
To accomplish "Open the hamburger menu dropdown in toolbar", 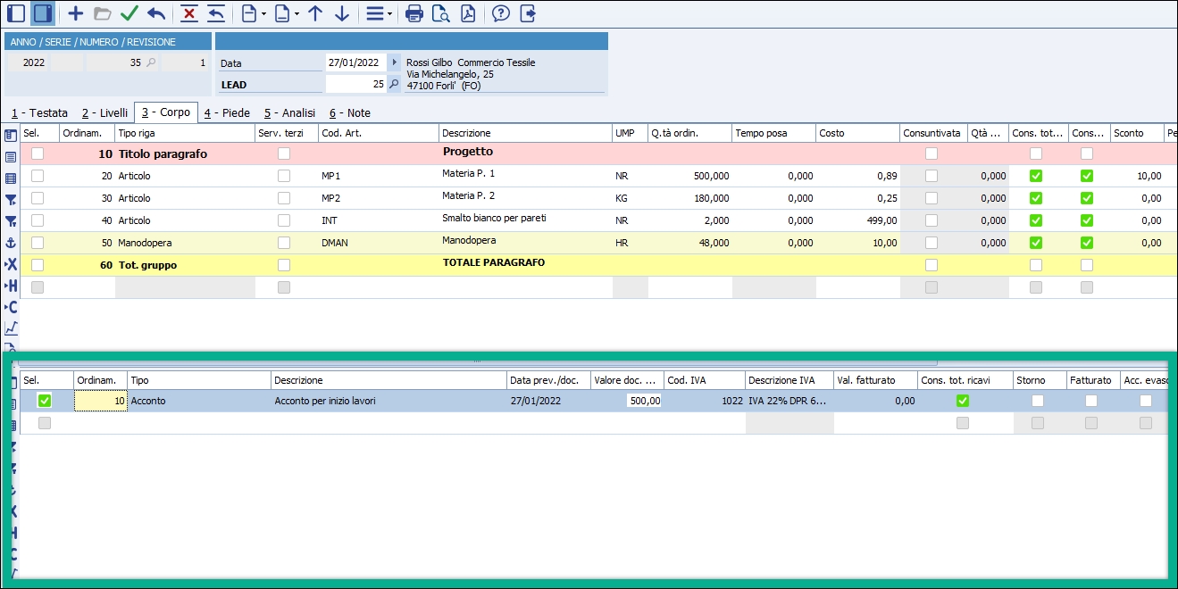I will tap(379, 13).
